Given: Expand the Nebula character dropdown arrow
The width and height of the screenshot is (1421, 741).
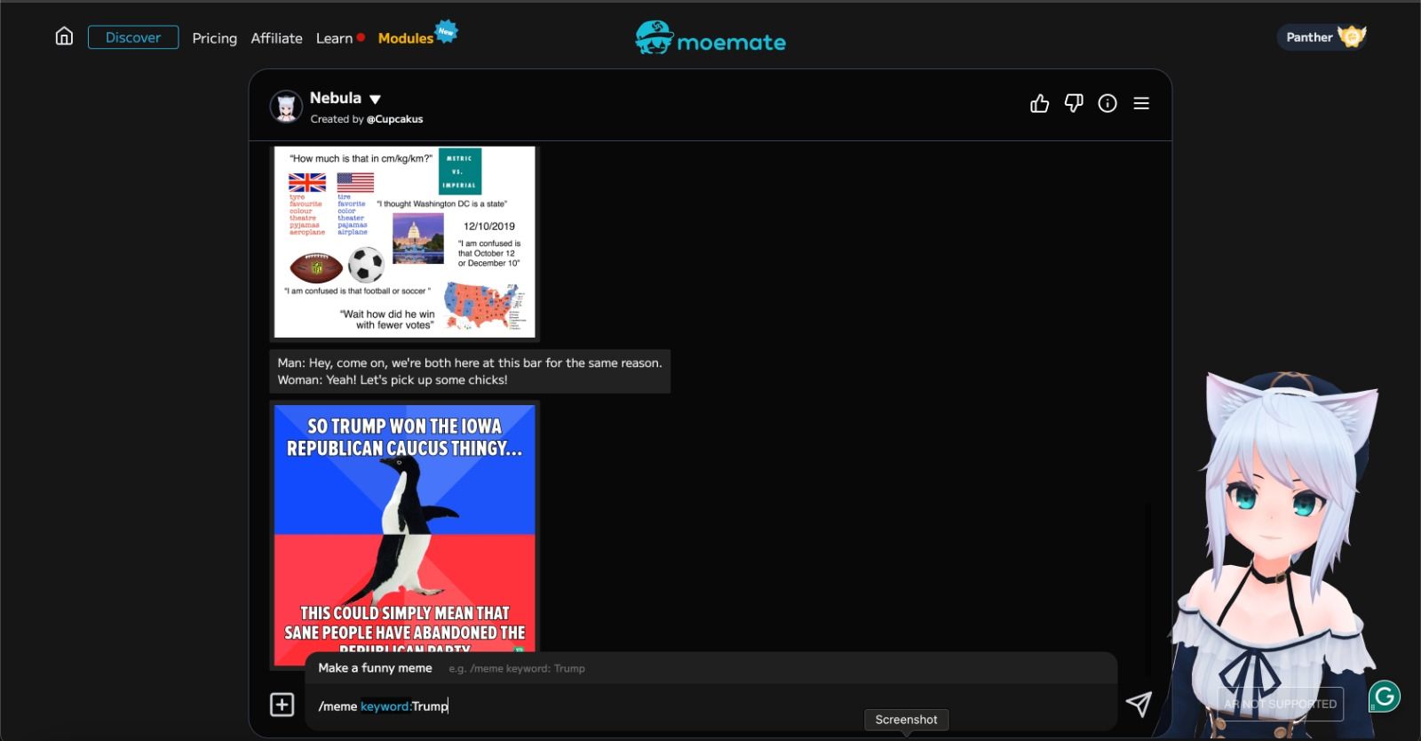Looking at the screenshot, I should [375, 99].
